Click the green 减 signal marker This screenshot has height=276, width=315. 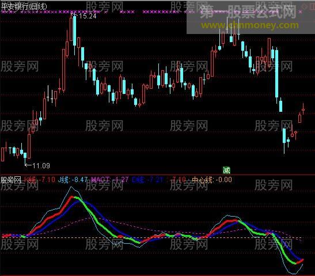tap(226, 171)
